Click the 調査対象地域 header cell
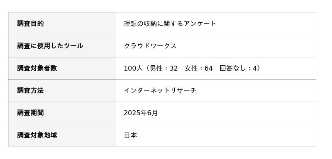The image size is (332, 159). coord(61,135)
